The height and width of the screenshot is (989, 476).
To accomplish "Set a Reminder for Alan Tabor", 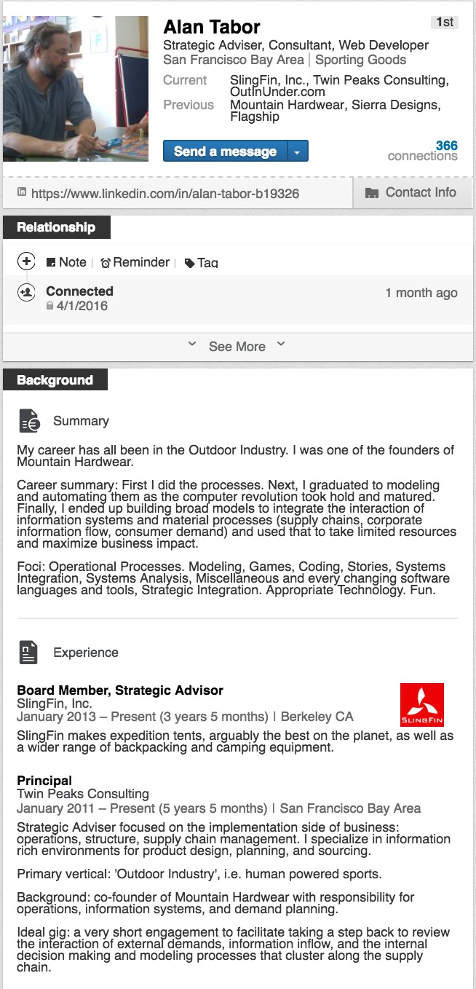I will coord(135,262).
